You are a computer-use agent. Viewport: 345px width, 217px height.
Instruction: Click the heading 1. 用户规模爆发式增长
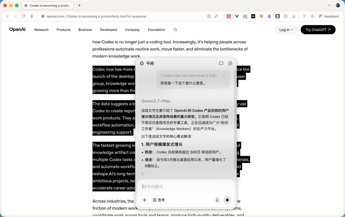point(162,145)
